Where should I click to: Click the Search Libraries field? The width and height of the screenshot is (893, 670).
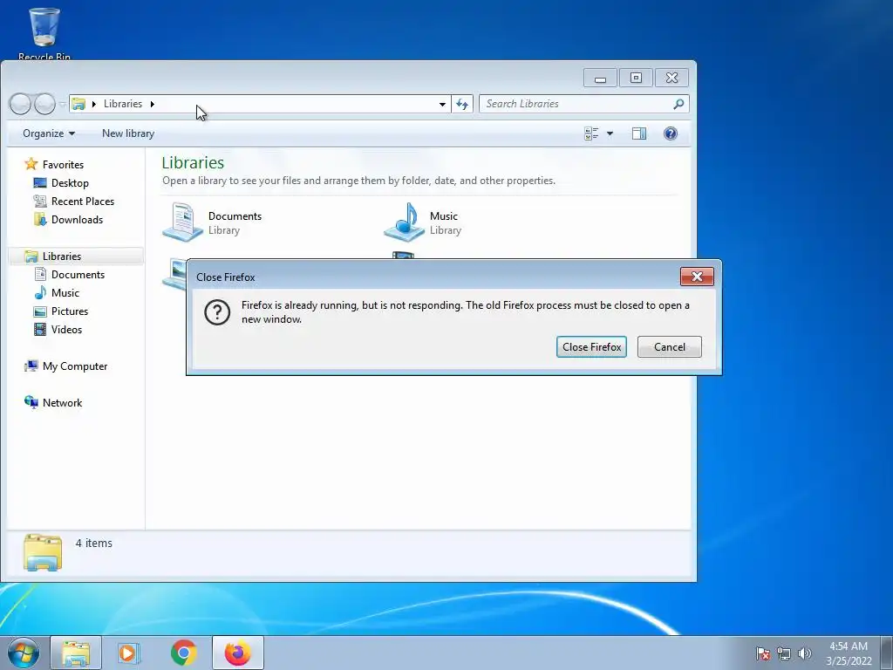(x=583, y=104)
